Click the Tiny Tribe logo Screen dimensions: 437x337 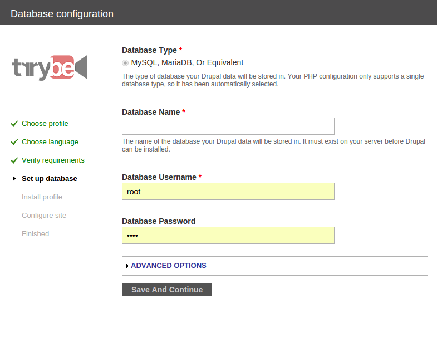click(x=50, y=68)
